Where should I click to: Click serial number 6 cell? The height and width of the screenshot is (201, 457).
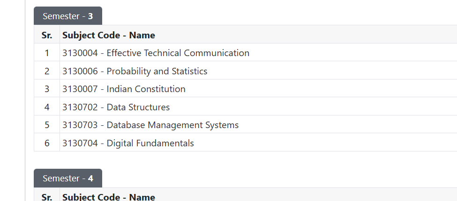47,143
